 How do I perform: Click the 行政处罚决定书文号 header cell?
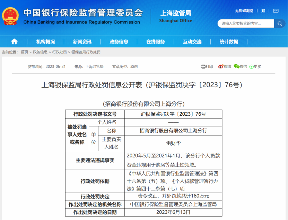(x=95, y=114)
